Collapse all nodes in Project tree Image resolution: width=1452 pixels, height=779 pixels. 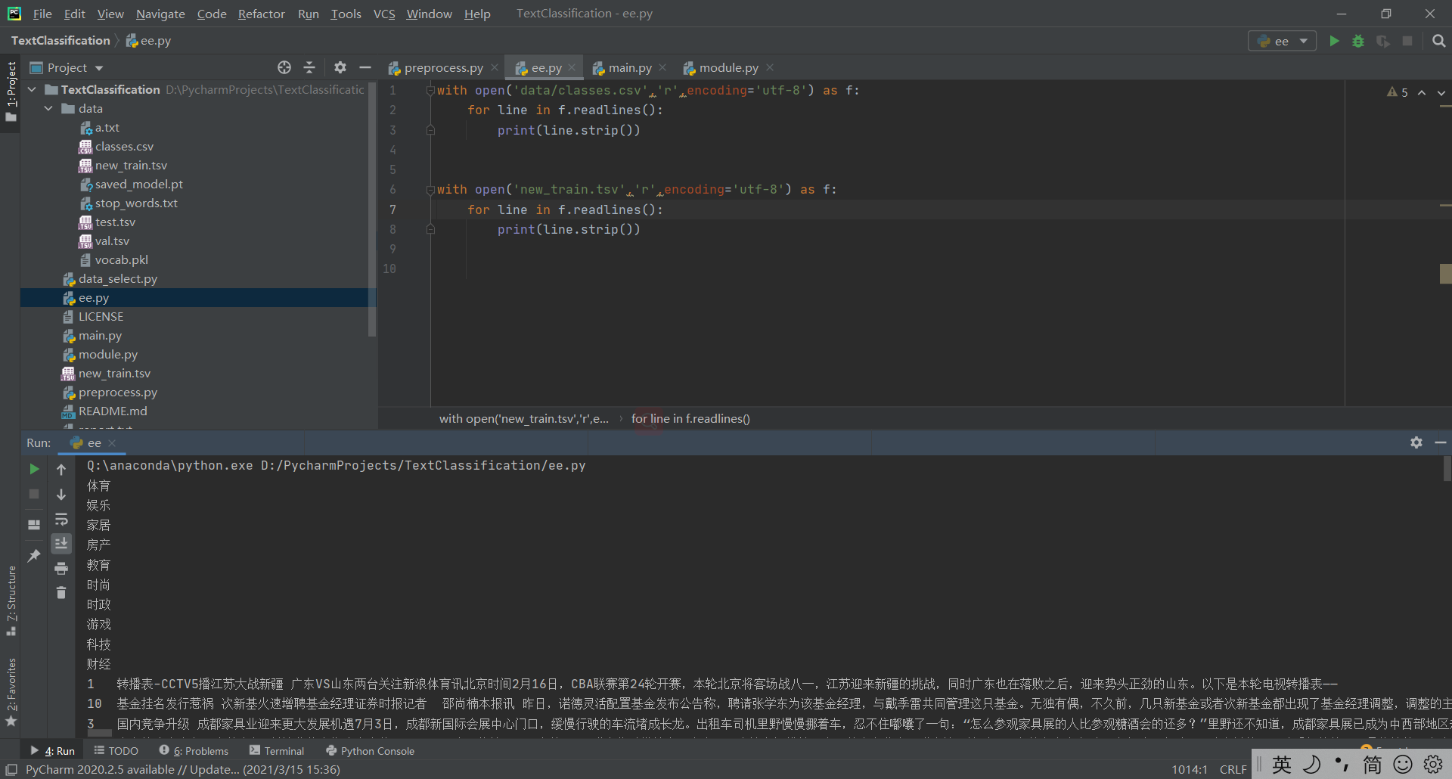tap(309, 67)
